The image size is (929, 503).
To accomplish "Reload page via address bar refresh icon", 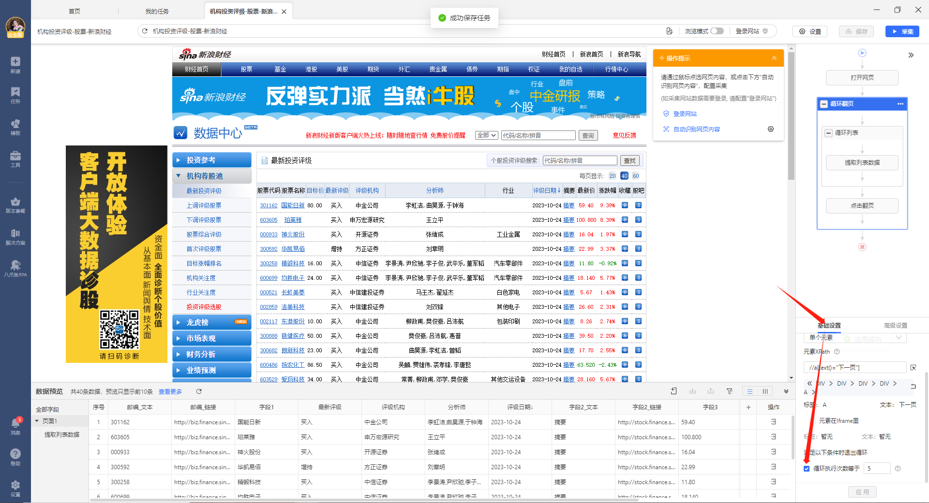I will 145,31.
